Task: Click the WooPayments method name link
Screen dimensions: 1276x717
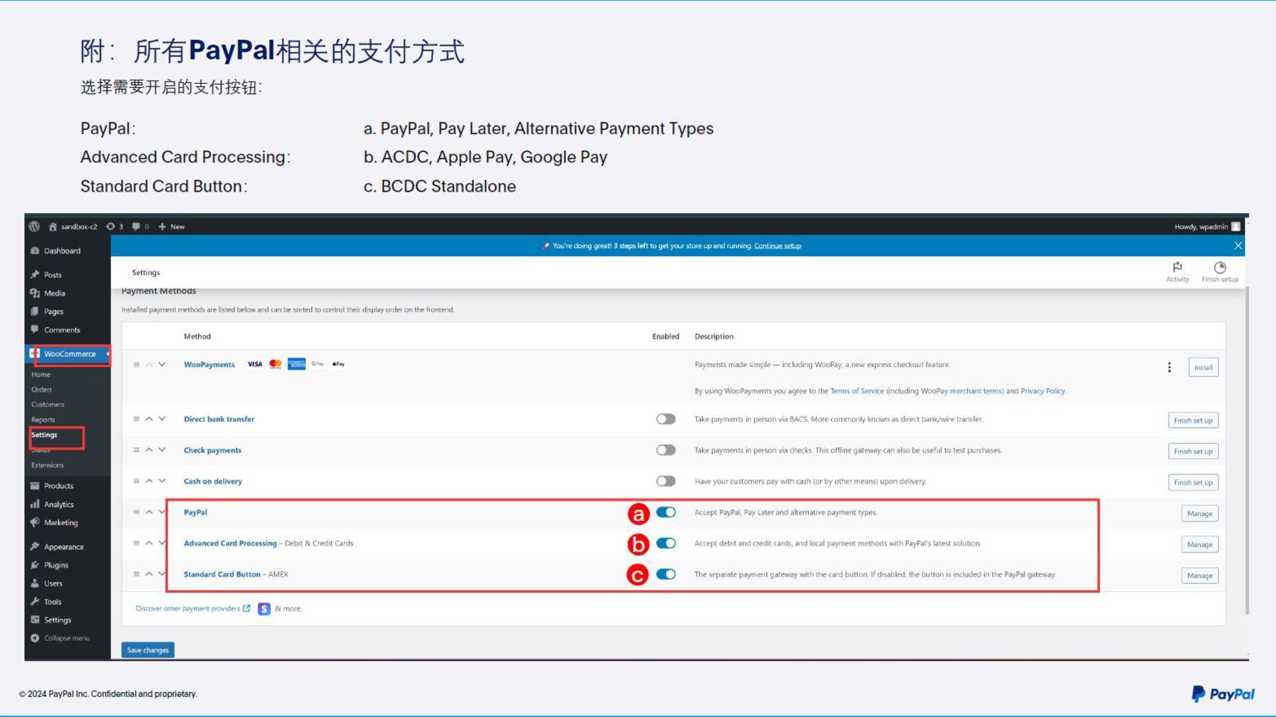Action: (209, 364)
